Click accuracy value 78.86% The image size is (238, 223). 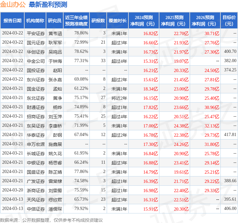click(81, 33)
